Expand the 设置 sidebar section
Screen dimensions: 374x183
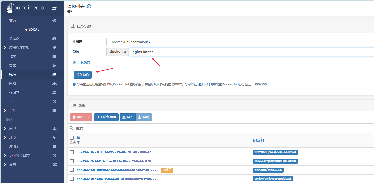pyautogui.click(x=5, y=165)
